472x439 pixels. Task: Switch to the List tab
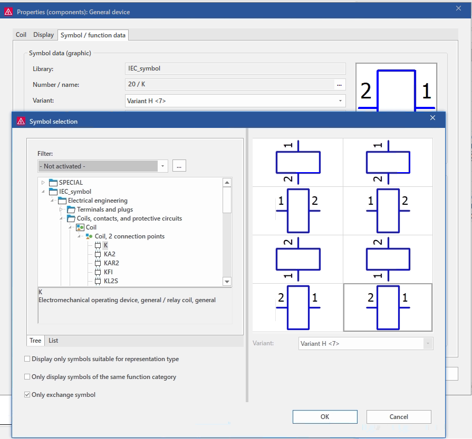[53, 341]
